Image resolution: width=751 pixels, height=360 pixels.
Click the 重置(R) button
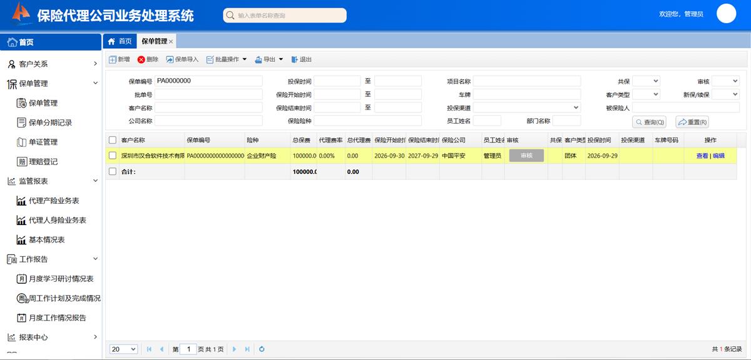coord(692,122)
